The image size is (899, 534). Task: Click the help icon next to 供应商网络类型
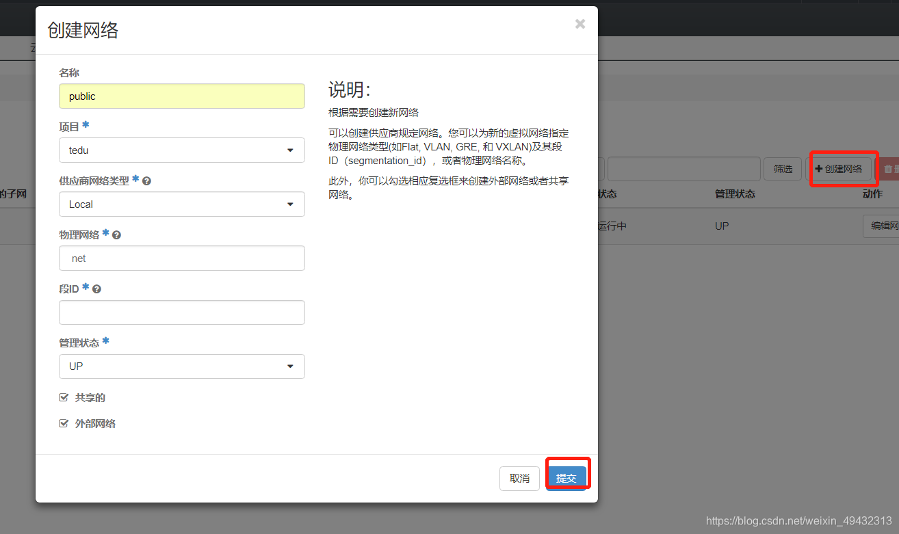pos(146,181)
